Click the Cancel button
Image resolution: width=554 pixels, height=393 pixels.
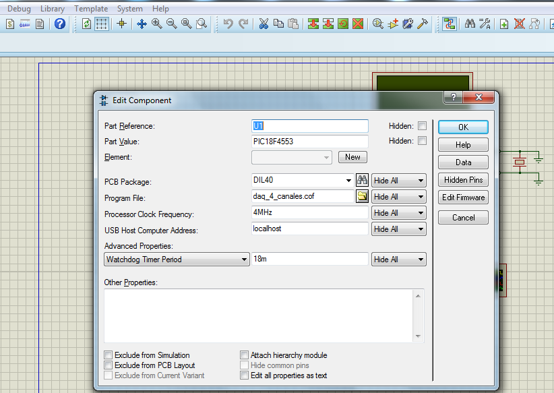(463, 218)
